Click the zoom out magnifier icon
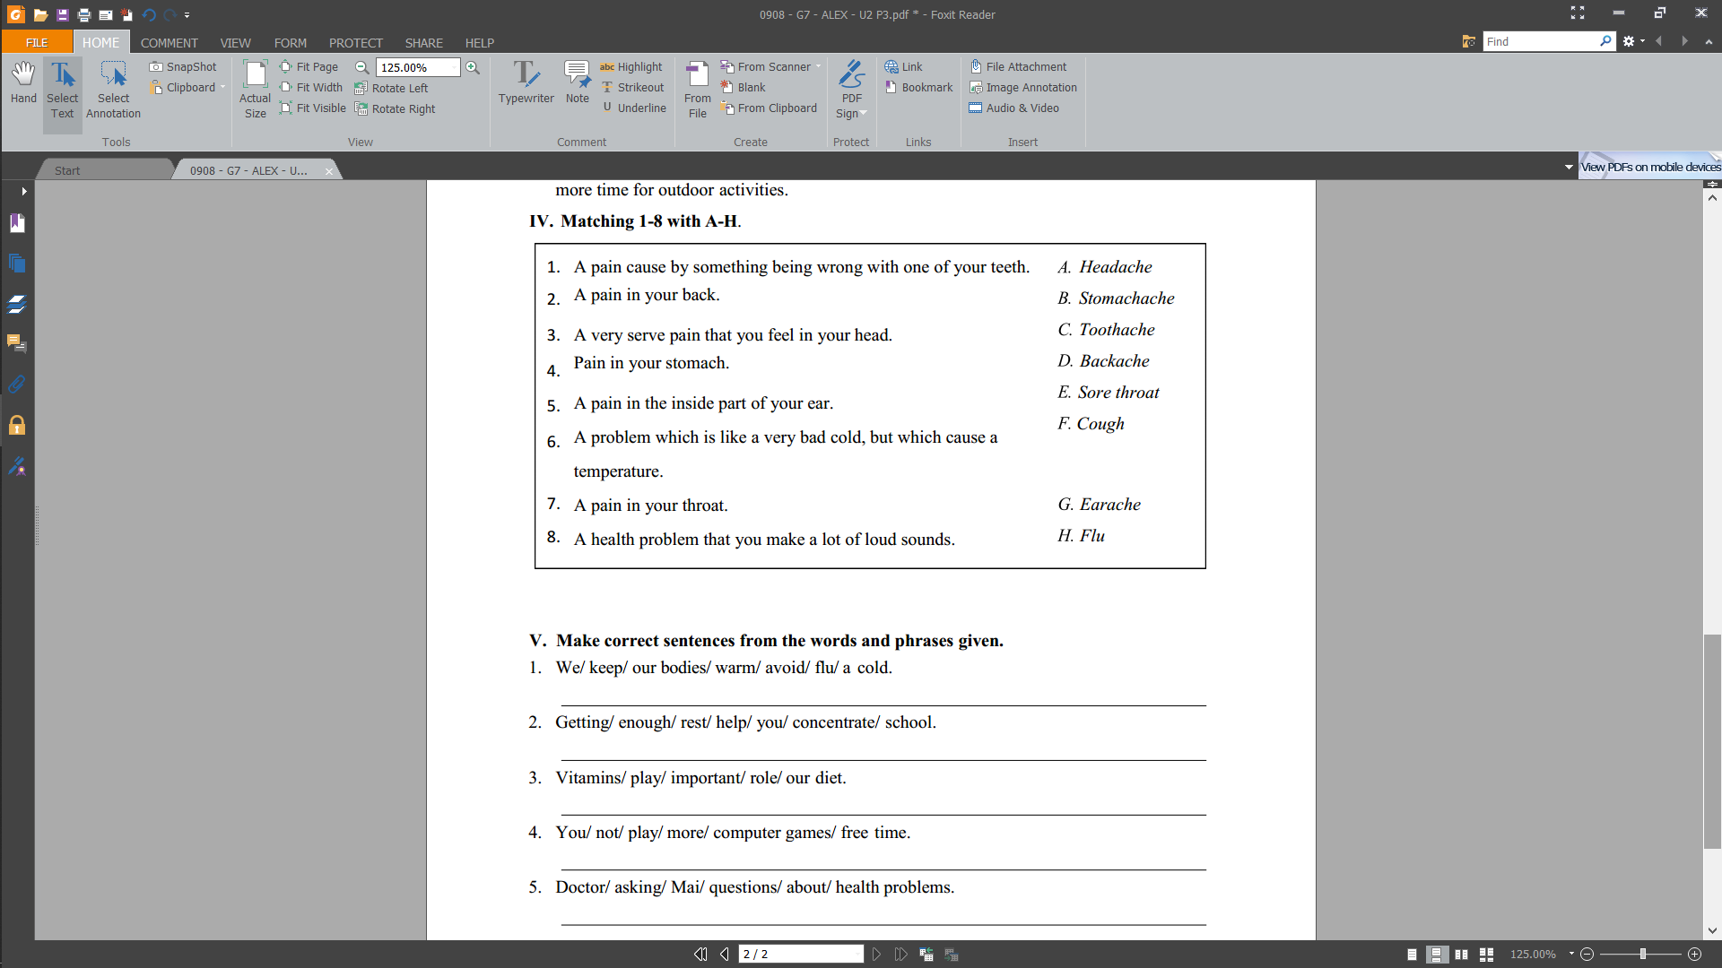This screenshot has height=968, width=1722. coord(362,67)
